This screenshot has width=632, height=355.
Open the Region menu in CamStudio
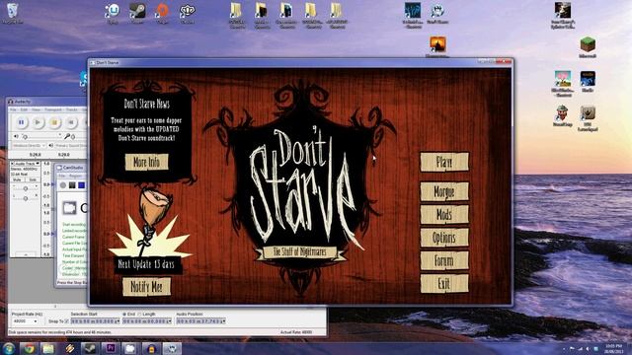pyautogui.click(x=75, y=176)
